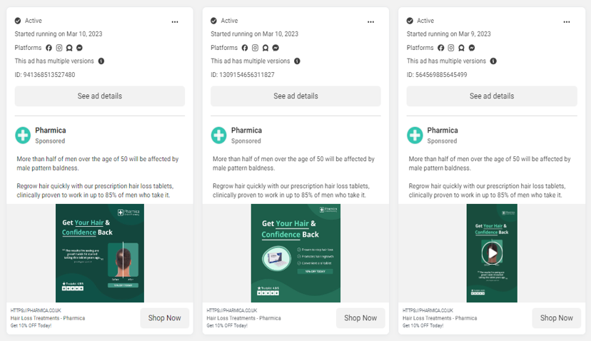Screen dimensions: 591x341
Task: Click Shop Now on the first ad
Action: click(164, 318)
